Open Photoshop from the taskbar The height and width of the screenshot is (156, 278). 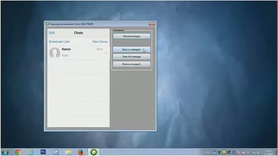tap(43, 152)
